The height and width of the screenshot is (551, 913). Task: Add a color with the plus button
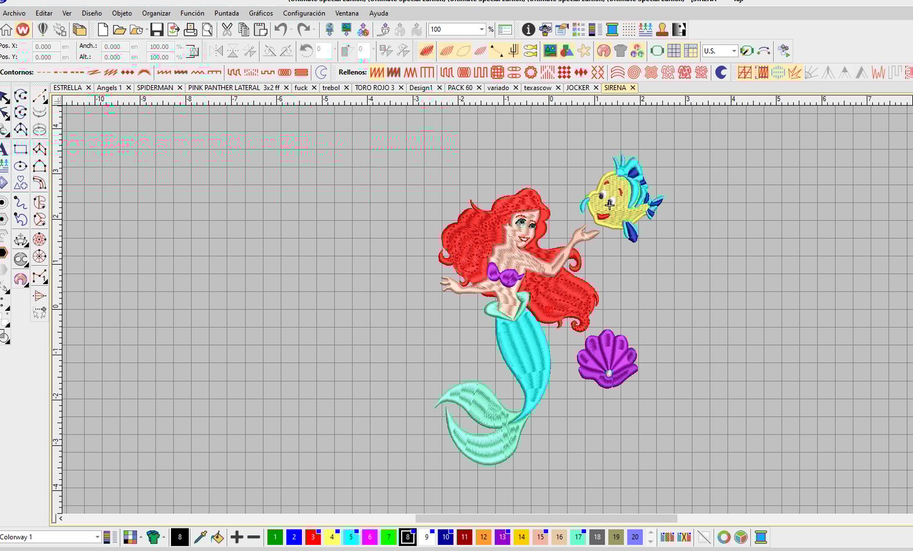[237, 537]
